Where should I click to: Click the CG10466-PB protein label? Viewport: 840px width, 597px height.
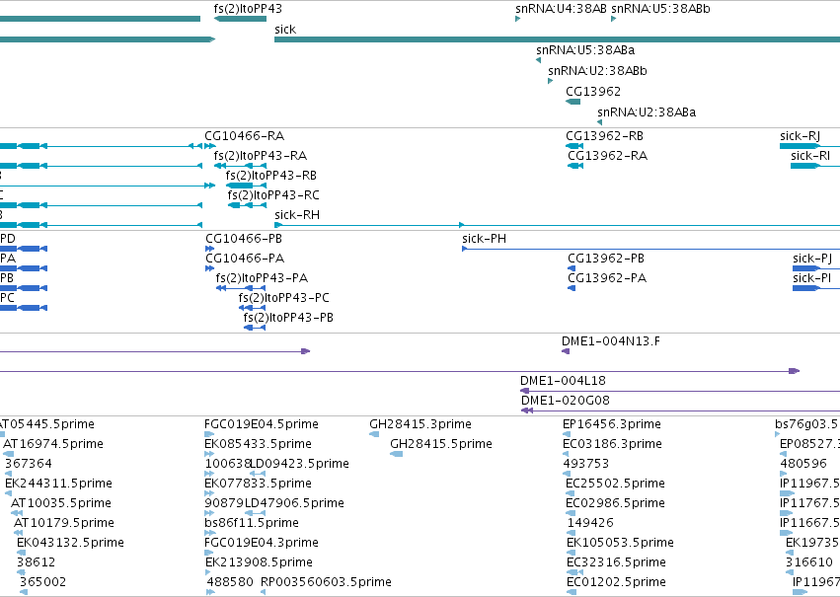[244, 239]
